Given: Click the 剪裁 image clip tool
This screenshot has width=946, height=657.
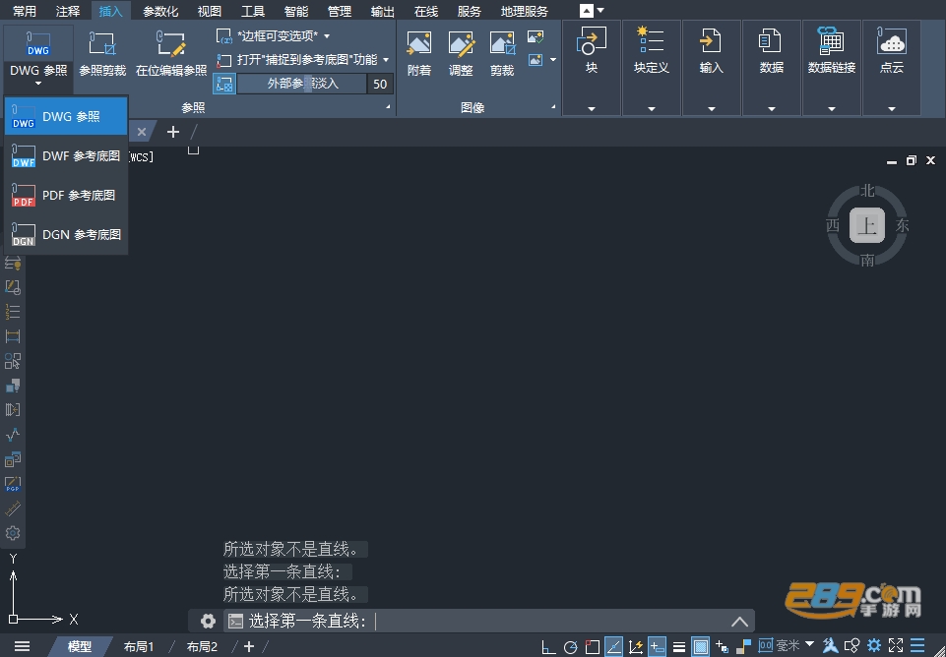Looking at the screenshot, I should (x=502, y=54).
